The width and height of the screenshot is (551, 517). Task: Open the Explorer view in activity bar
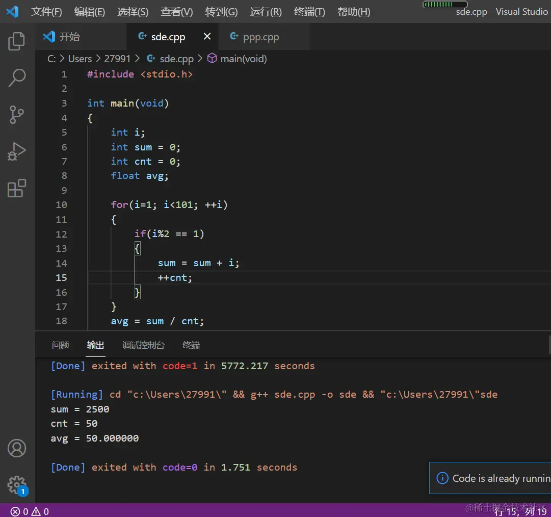click(x=17, y=41)
